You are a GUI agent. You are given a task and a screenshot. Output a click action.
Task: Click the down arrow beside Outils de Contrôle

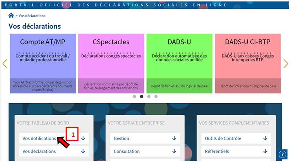266,138
